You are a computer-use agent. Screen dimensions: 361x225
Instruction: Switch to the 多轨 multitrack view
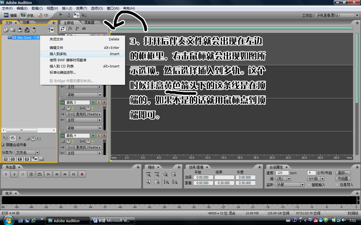[27, 15]
